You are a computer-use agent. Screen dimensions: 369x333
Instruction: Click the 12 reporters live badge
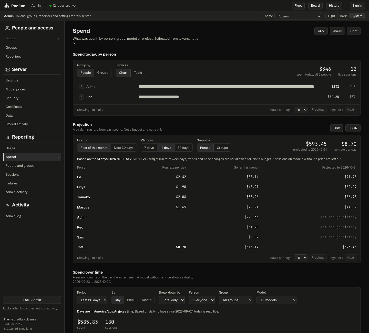point(63,6)
